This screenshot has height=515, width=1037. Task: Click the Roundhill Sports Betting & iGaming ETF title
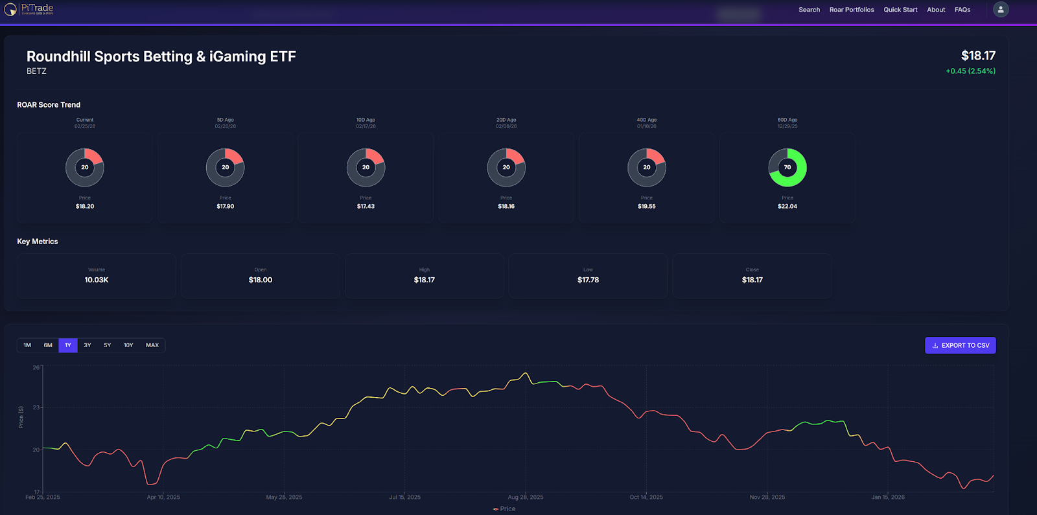point(161,56)
